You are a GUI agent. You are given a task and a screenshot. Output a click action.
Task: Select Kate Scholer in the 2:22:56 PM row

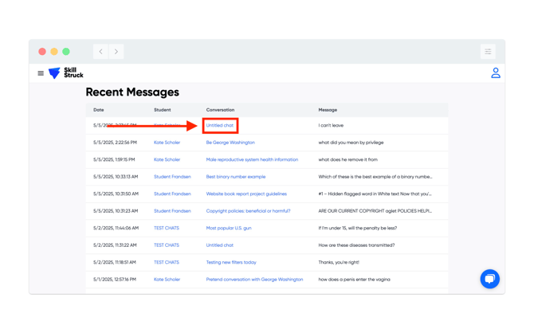click(x=167, y=143)
